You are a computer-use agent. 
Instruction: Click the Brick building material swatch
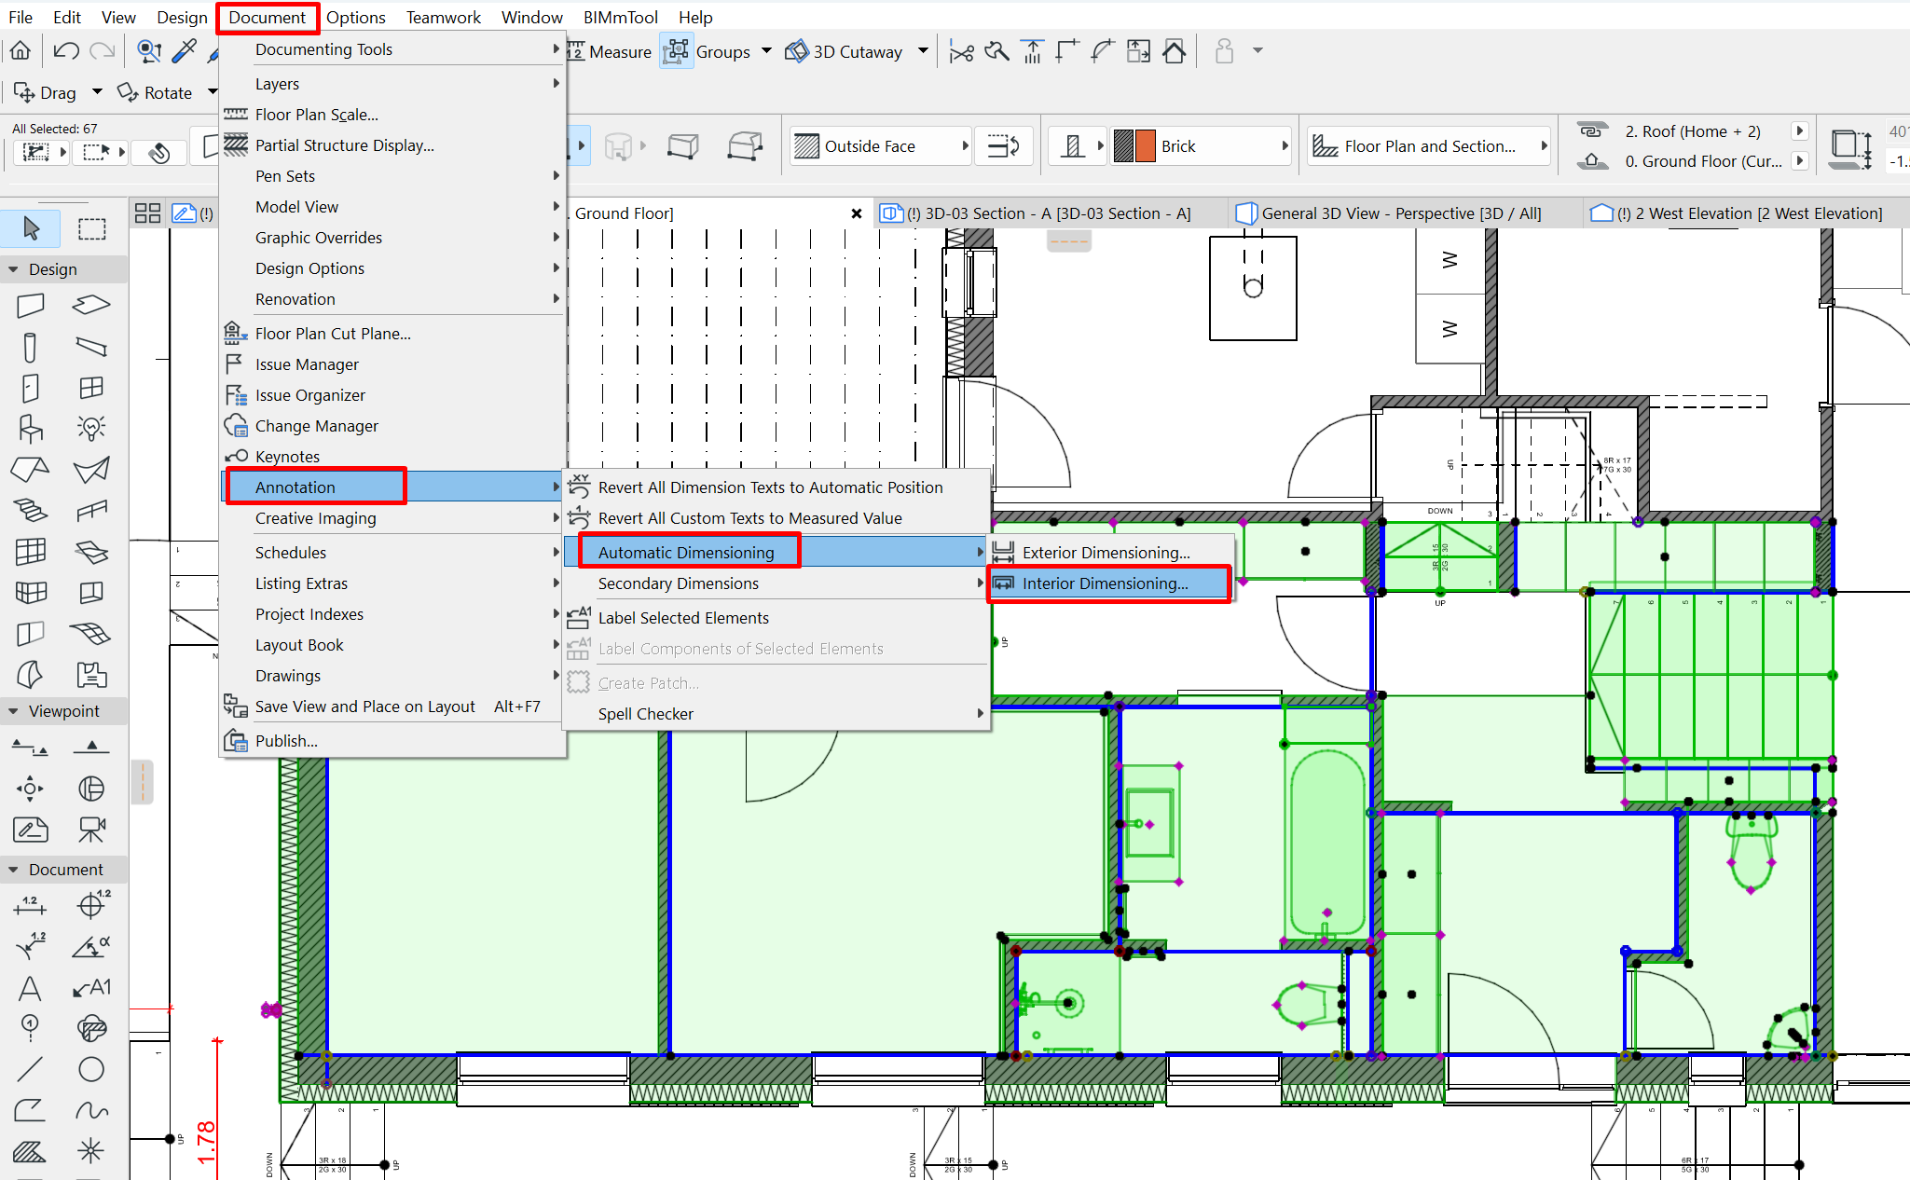pyautogui.click(x=1135, y=146)
